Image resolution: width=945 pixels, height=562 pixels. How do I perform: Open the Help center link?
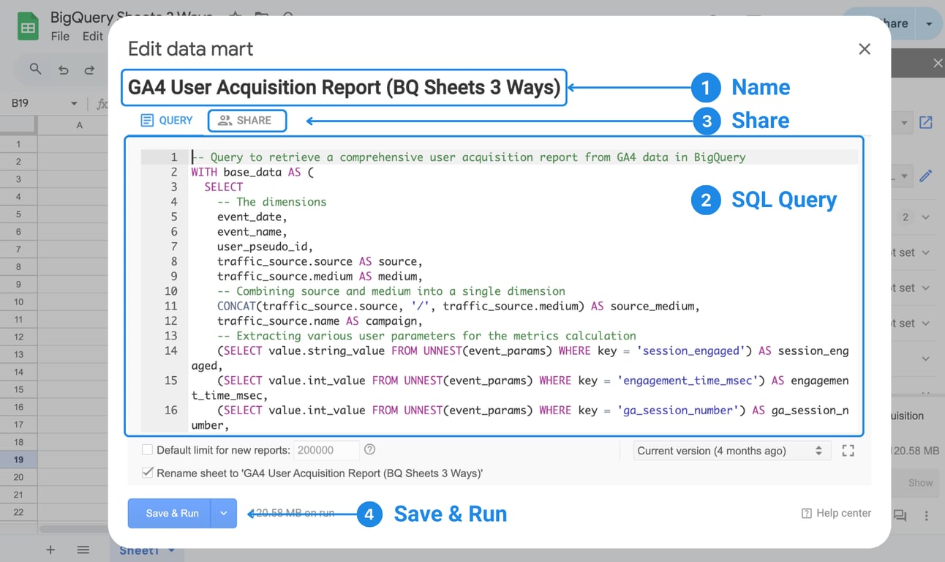(836, 513)
